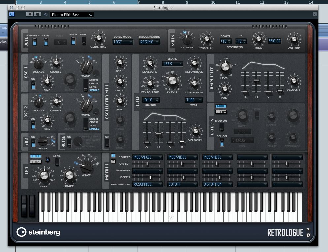Toggle the Fing fingered glide switch
The width and height of the screenshot is (328, 252).
(84, 41)
